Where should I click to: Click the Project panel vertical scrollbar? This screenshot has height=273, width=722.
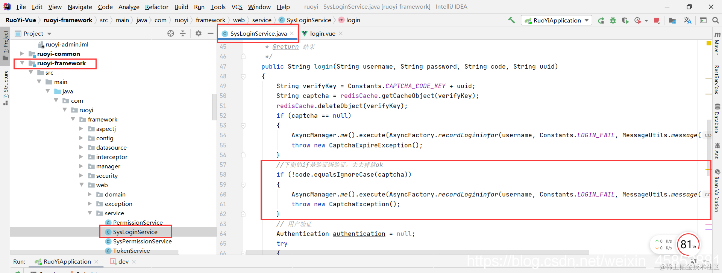pos(214,107)
